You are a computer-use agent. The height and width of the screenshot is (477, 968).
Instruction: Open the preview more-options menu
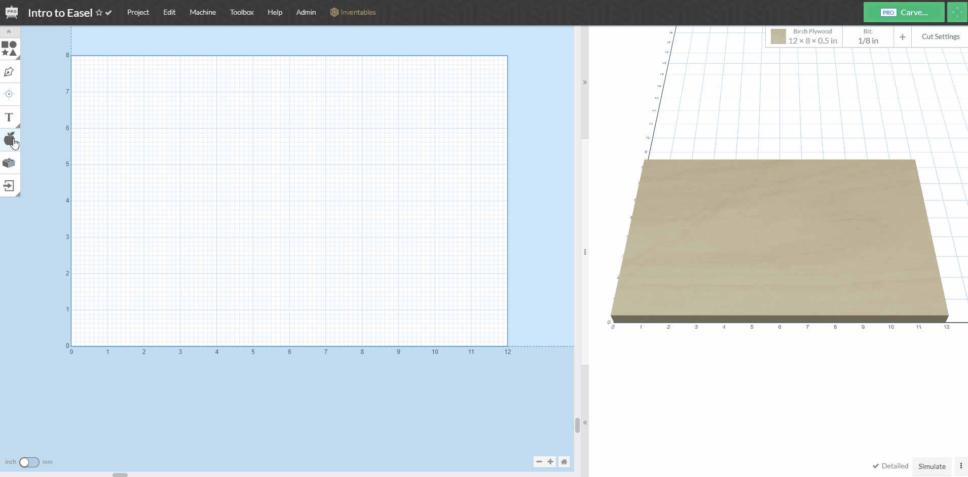point(961,466)
